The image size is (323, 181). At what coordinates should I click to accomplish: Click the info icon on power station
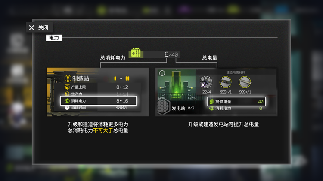tap(162, 73)
